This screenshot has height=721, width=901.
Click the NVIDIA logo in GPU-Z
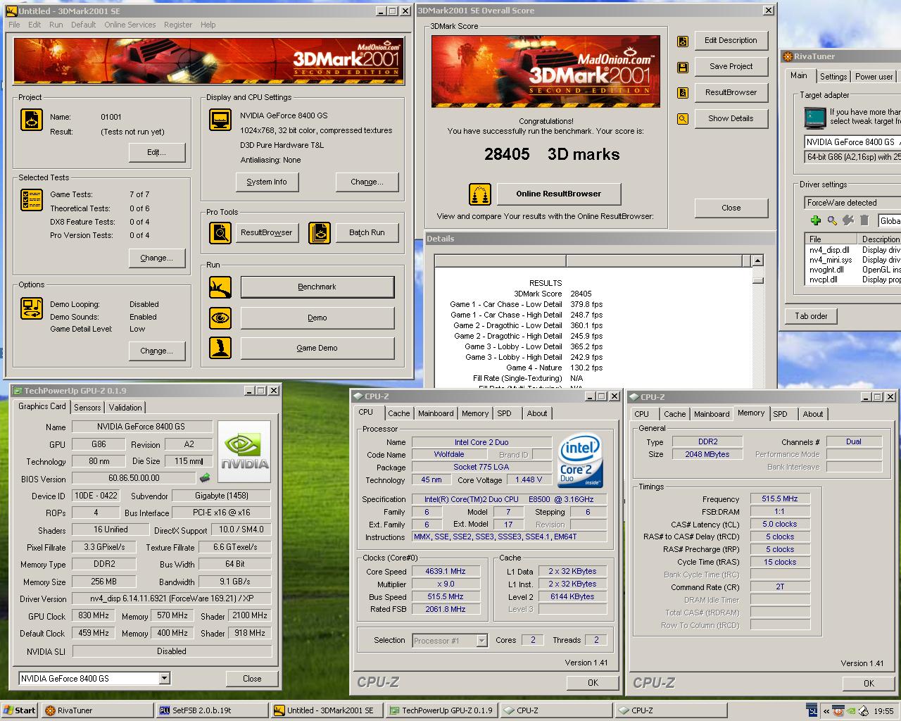[244, 451]
